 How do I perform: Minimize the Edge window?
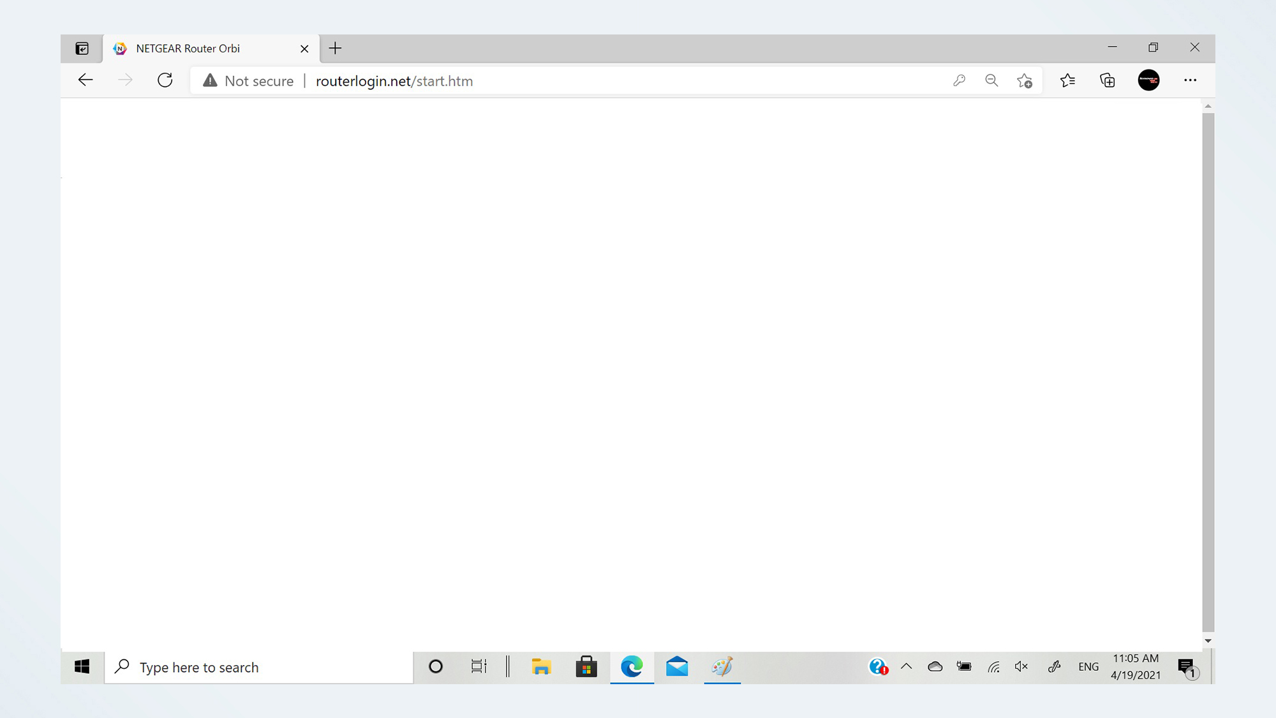pos(1112,47)
